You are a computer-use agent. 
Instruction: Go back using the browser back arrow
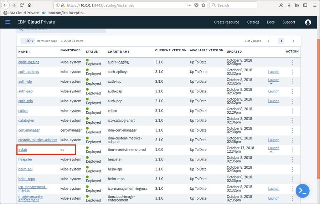5,5
